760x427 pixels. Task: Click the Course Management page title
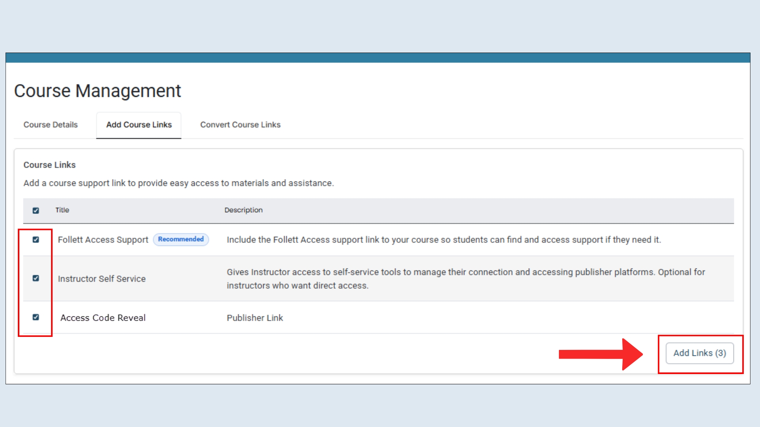[98, 91]
